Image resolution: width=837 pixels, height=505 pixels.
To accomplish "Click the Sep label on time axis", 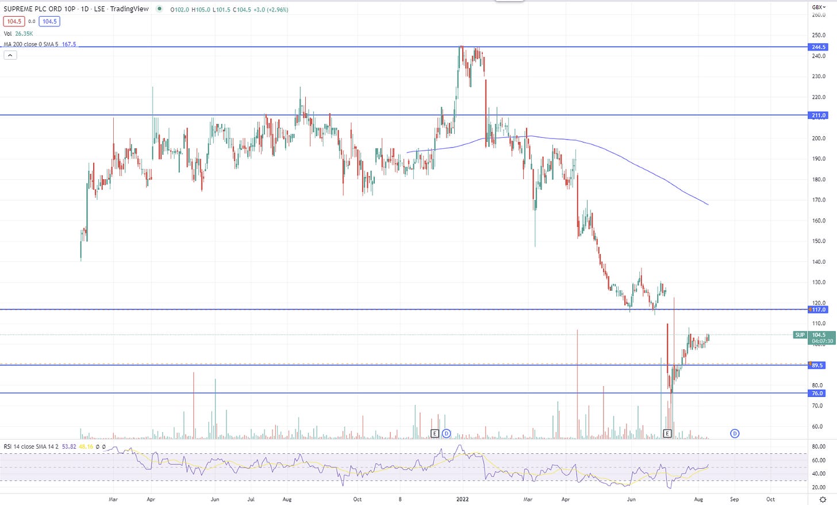I will click(734, 499).
